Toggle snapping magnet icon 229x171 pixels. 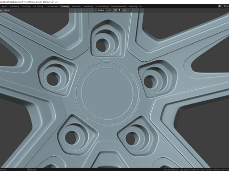click(x=115, y=10)
